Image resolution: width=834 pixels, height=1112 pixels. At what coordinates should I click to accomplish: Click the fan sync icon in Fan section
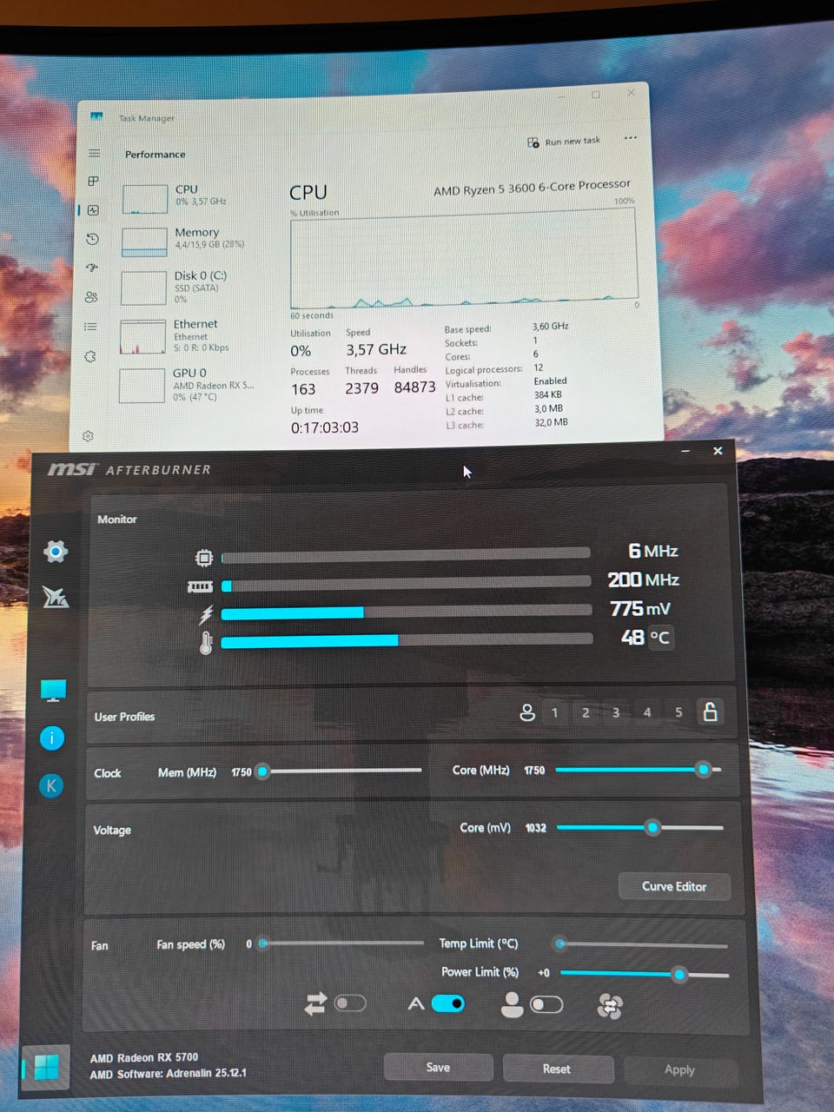click(610, 1006)
